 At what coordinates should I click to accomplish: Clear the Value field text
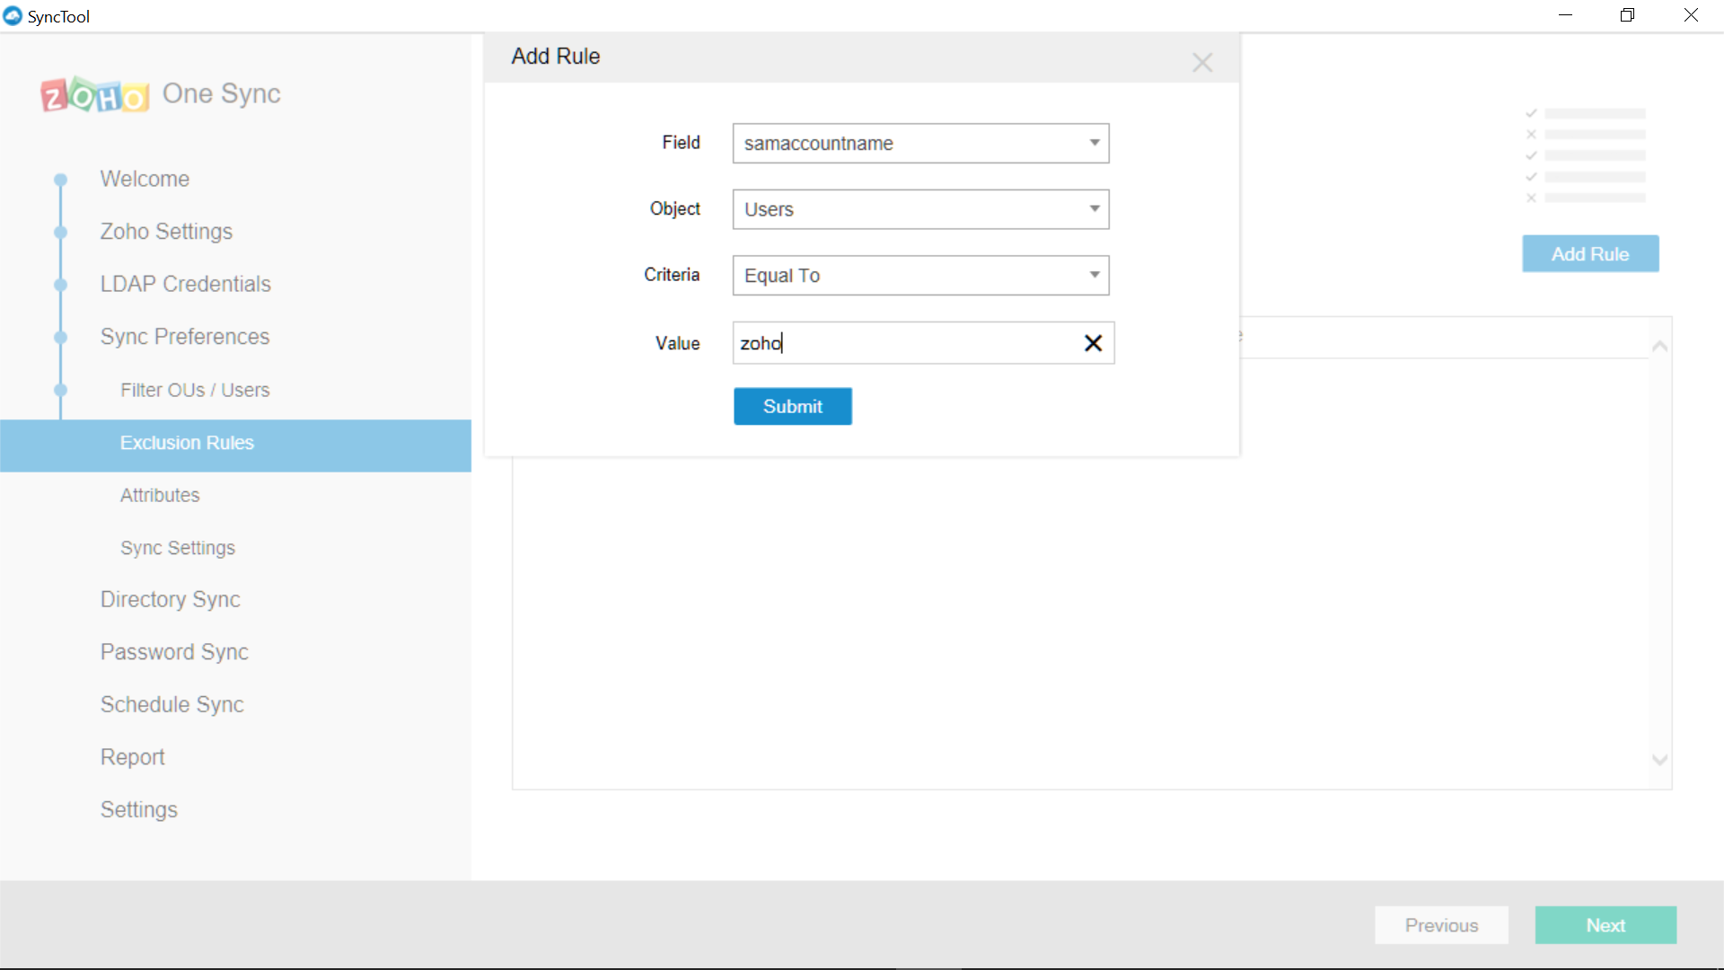tap(1093, 343)
